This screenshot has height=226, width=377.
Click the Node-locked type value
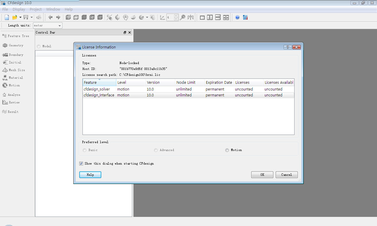point(129,63)
